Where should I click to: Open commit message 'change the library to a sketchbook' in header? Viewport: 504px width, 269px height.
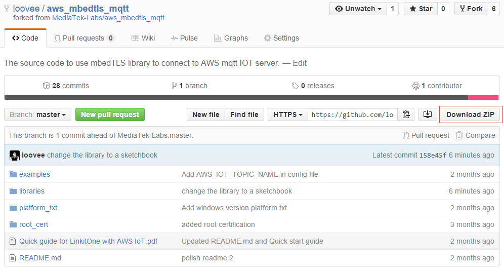pos(102,156)
